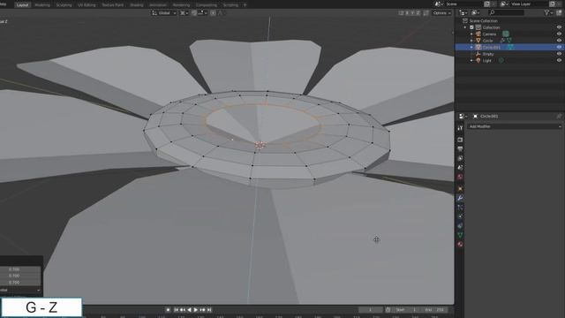Add a new workspace with plus button

[245, 5]
